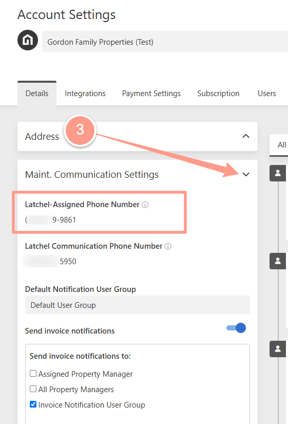Viewport: 288px width, 424px height.
Task: Uncheck Invoice Notification User Group checkbox
Action: point(33,404)
